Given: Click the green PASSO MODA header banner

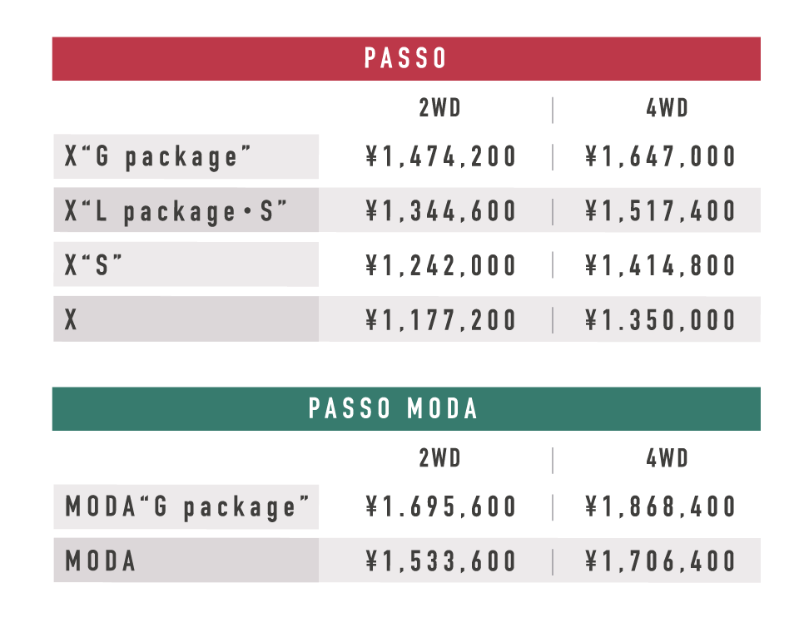Looking at the screenshot, I should pyautogui.click(x=406, y=409).
